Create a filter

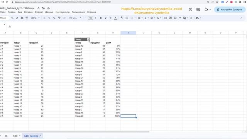[180, 18]
